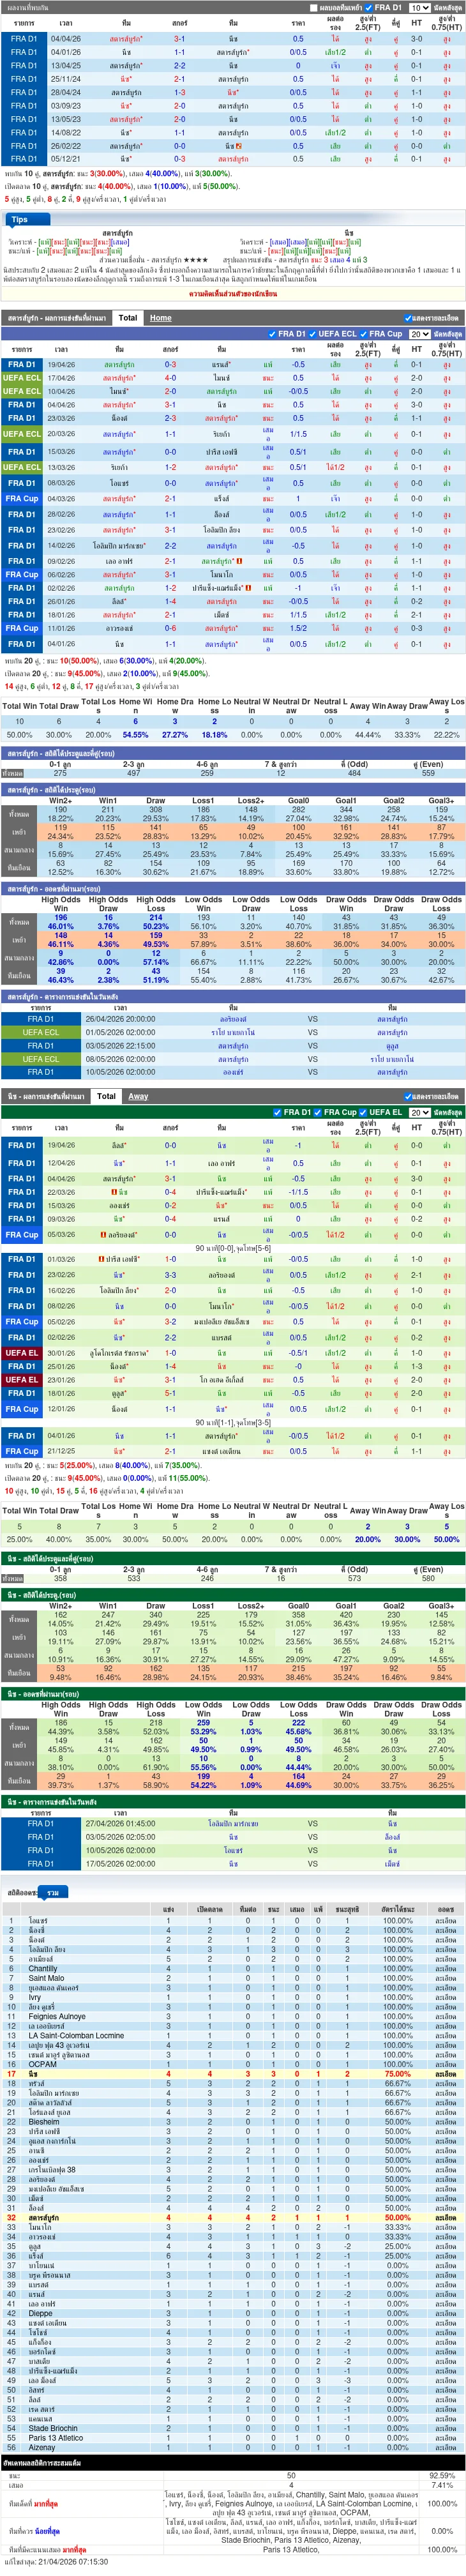Viewport: 466px width, 2576px height.
Task: Click the FRA Cup badge dated 05/03/26
Action: tap(22, 1235)
